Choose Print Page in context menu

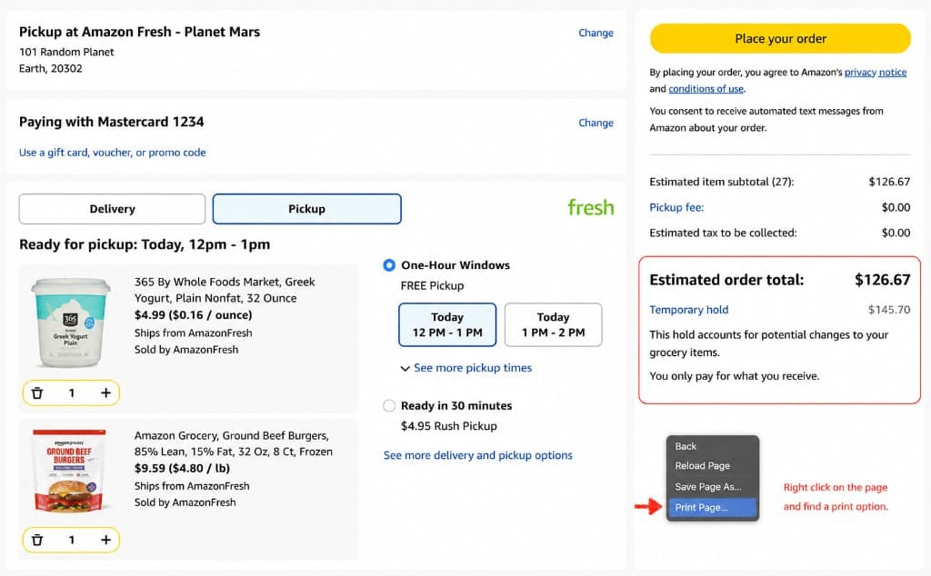coord(713,507)
